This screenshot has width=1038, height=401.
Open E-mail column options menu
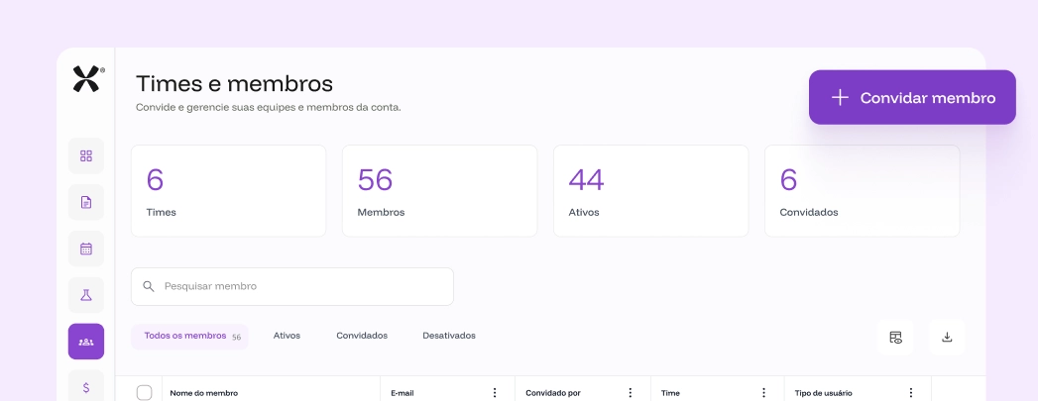coord(495,393)
